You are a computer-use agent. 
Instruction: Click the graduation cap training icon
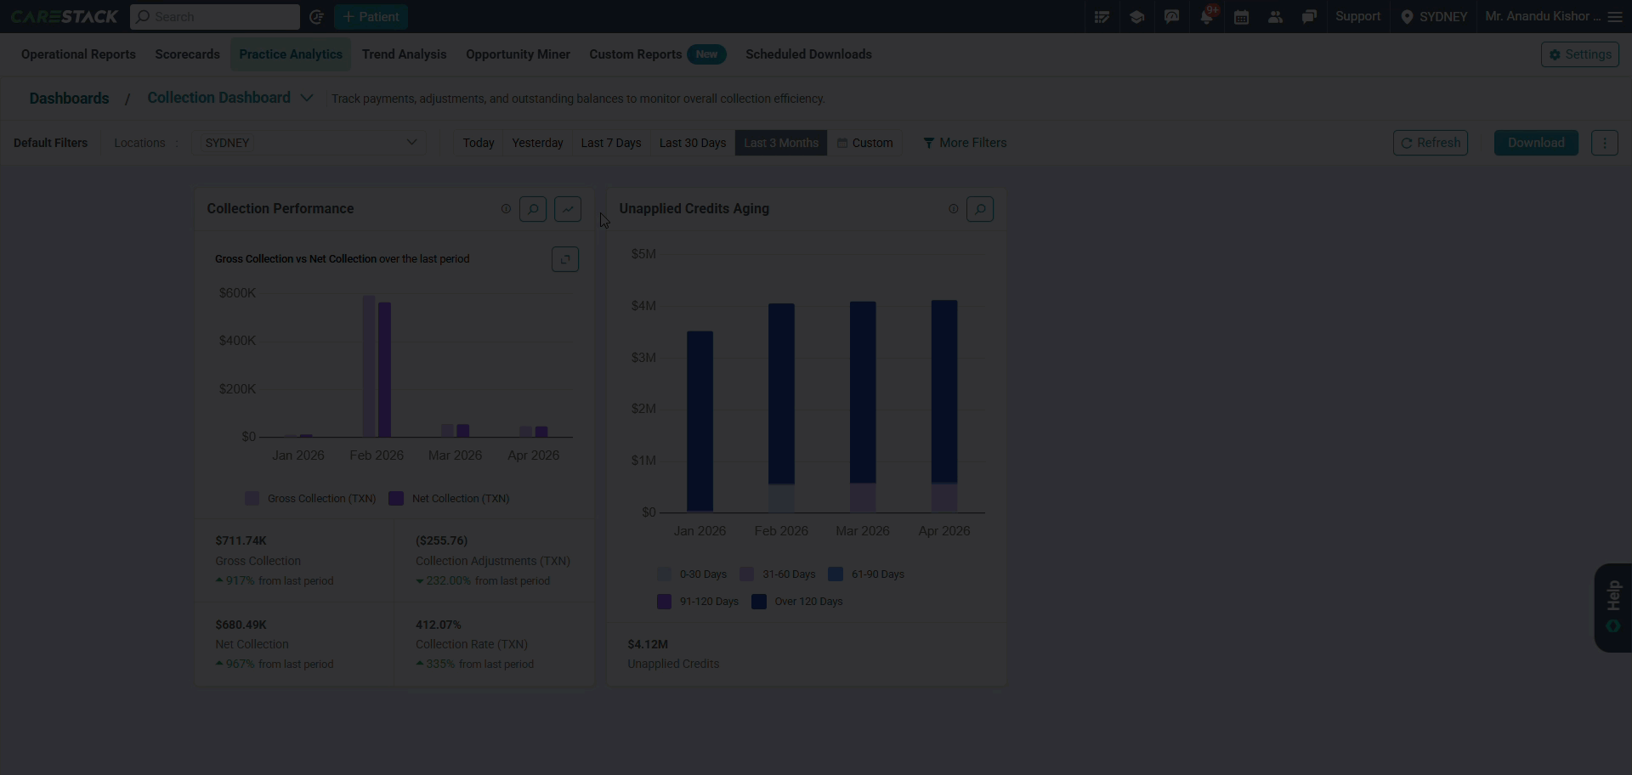point(1136,17)
